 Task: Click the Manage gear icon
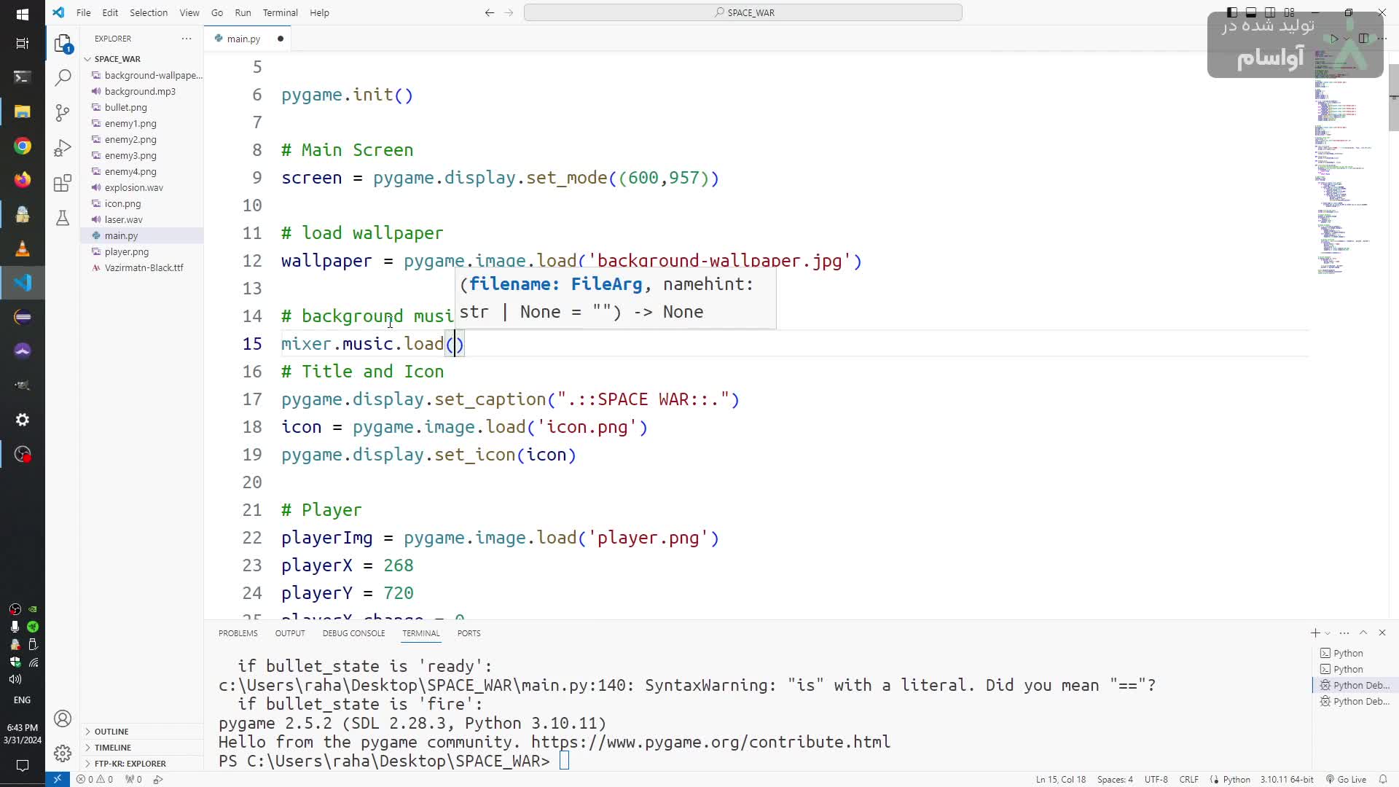(x=63, y=753)
